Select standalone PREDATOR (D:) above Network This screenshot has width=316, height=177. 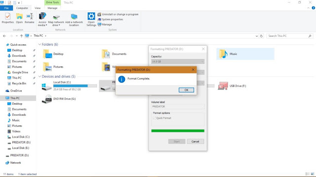coord(17,155)
